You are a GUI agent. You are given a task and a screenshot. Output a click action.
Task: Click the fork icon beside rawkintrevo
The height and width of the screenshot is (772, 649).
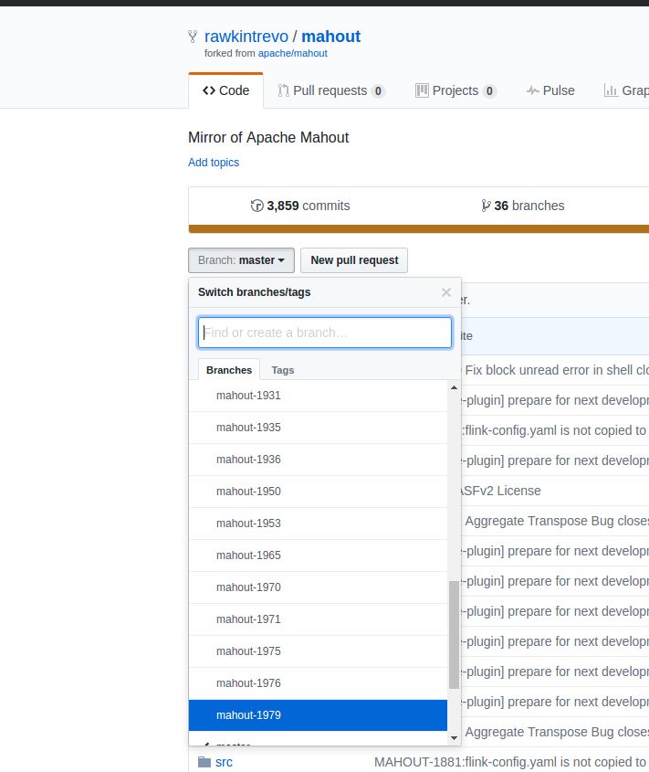193,37
